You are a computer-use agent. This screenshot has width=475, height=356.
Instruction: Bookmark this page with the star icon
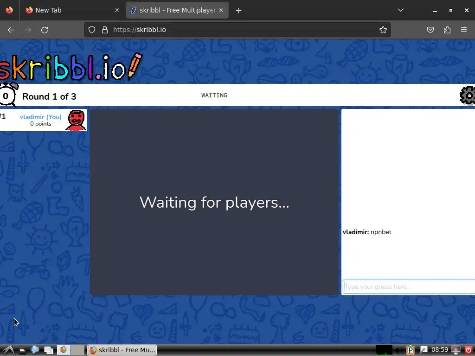pyautogui.click(x=383, y=30)
